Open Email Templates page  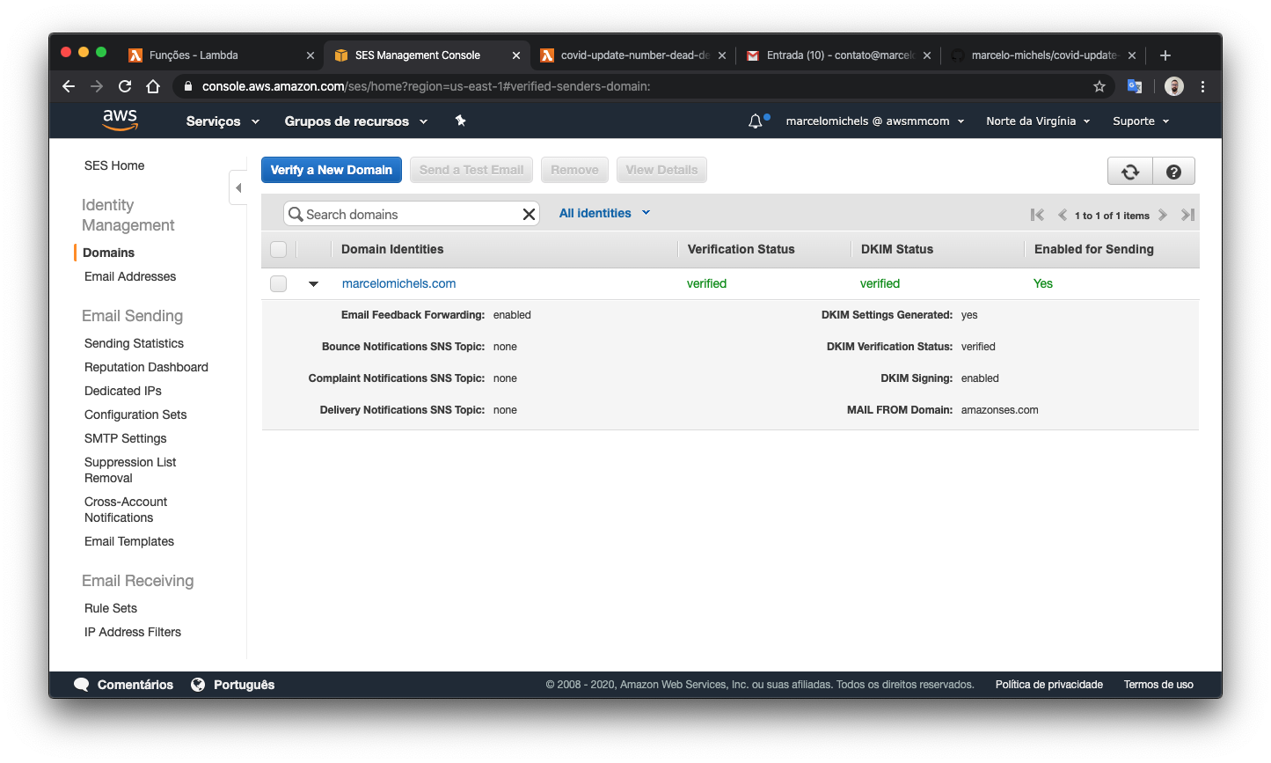[x=129, y=541]
